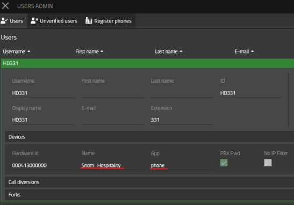Close the Users Admin panel with X

pyautogui.click(x=5, y=5)
